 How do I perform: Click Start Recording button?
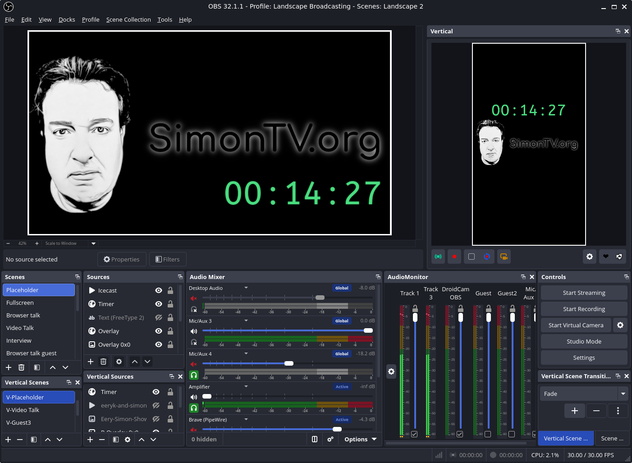pyautogui.click(x=584, y=309)
